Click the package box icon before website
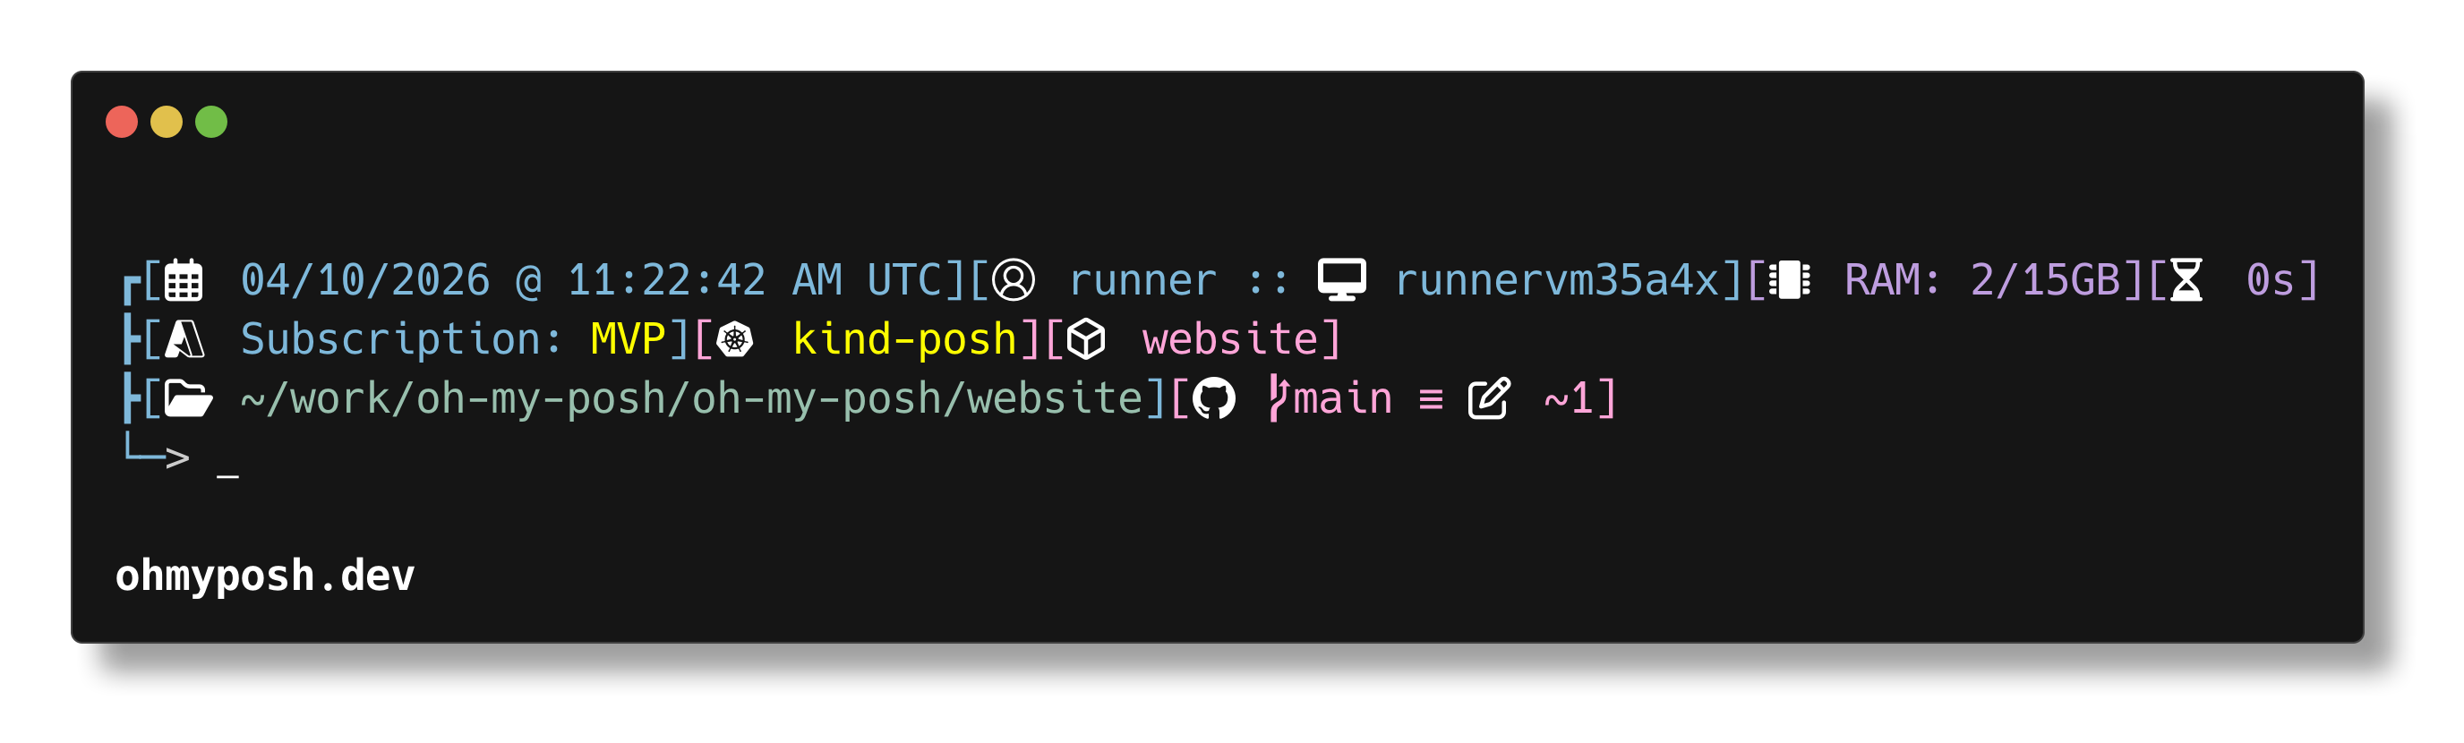Viewport: 2464px width, 743px height. coord(1086,339)
